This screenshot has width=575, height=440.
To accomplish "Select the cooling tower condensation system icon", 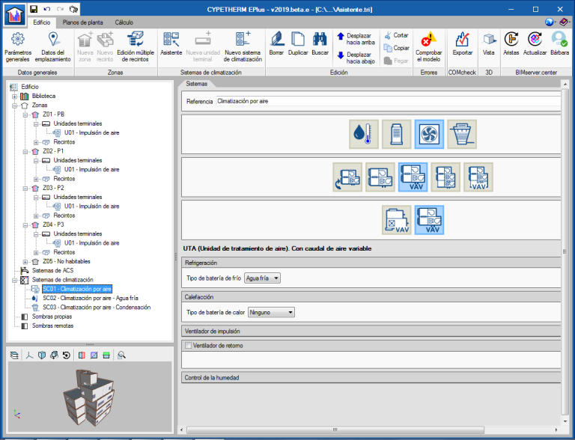I will click(x=462, y=134).
